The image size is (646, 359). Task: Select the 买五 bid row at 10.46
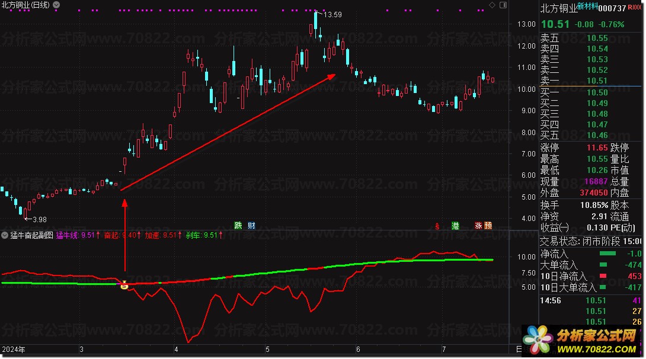591,136
